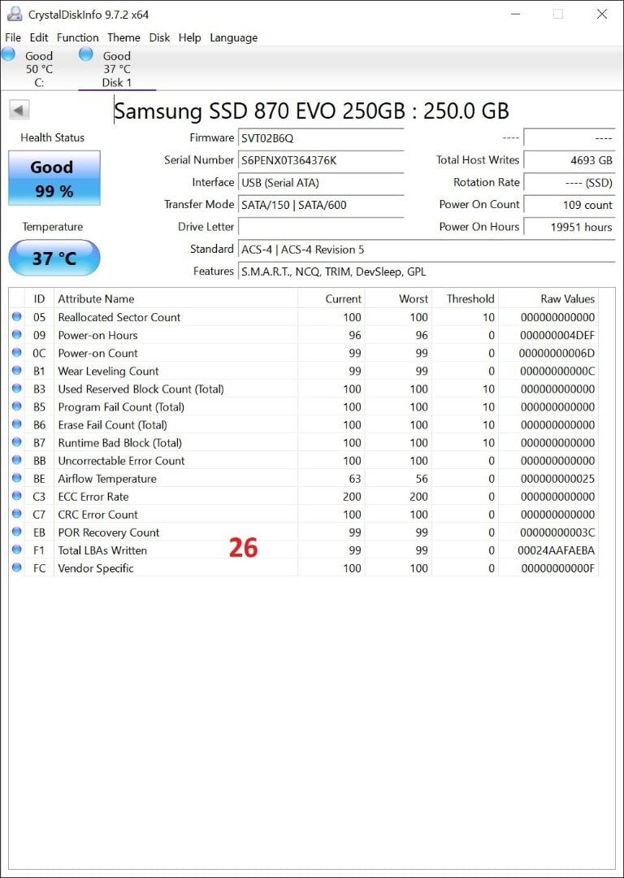Go to previous disk with left arrow button
Image resolution: width=624 pixels, height=878 pixels.
19,110
